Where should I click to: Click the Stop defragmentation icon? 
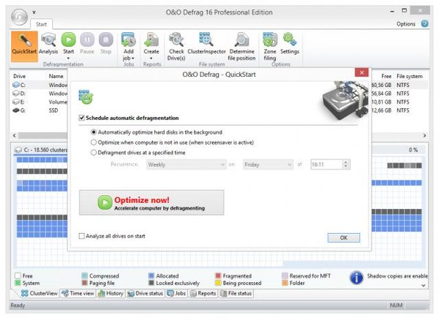tap(106, 39)
